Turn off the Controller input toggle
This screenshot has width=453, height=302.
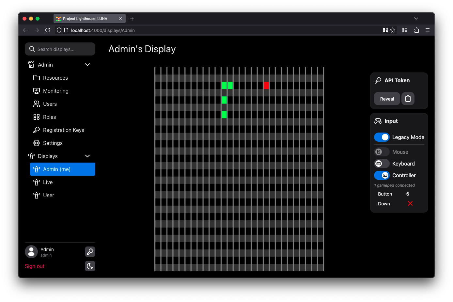click(x=382, y=175)
